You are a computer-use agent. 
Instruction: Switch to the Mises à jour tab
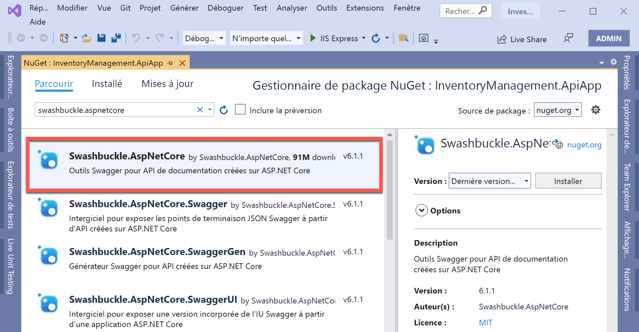(167, 84)
